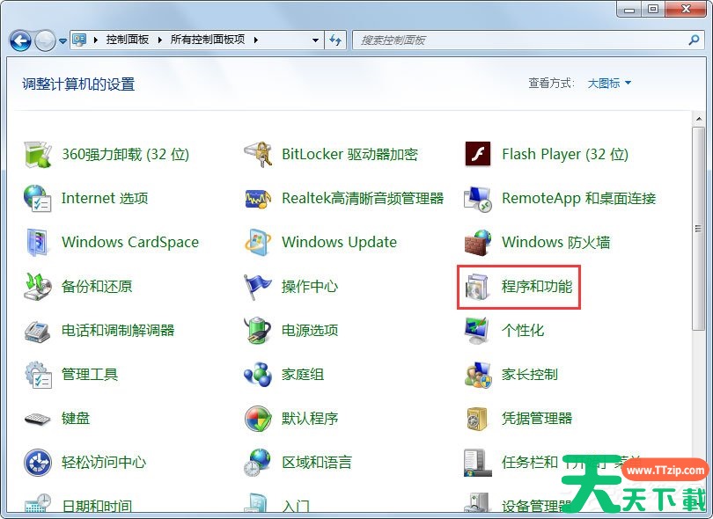Open the 程序和功能 icon
The width and height of the screenshot is (713, 519).
[x=477, y=286]
